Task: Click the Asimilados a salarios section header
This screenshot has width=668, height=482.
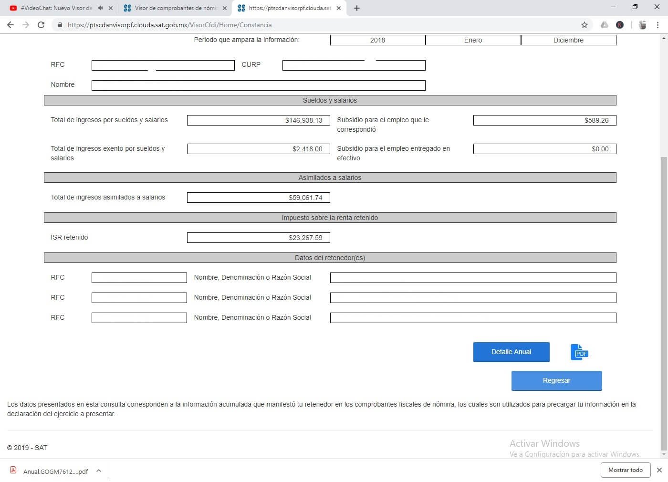Action: (330, 178)
